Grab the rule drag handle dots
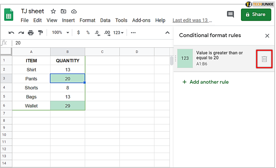 175,58
